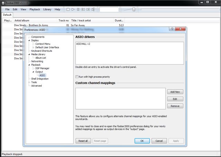Select the Components tree item

[x=38, y=37]
